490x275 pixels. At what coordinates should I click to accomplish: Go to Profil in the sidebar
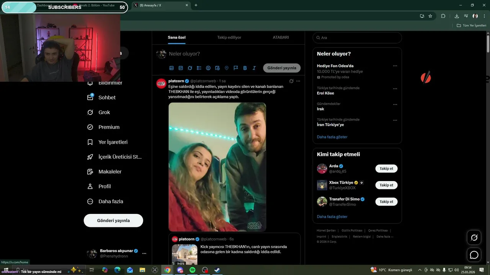click(99, 186)
